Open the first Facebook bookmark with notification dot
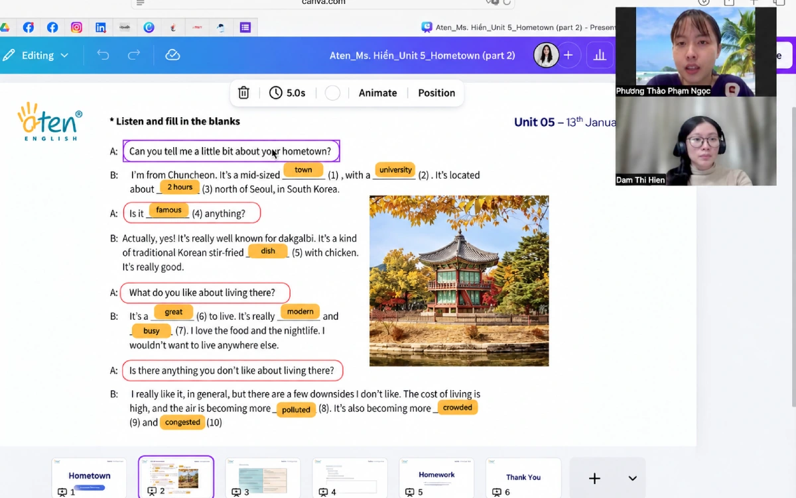This screenshot has width=796, height=498. tap(28, 27)
